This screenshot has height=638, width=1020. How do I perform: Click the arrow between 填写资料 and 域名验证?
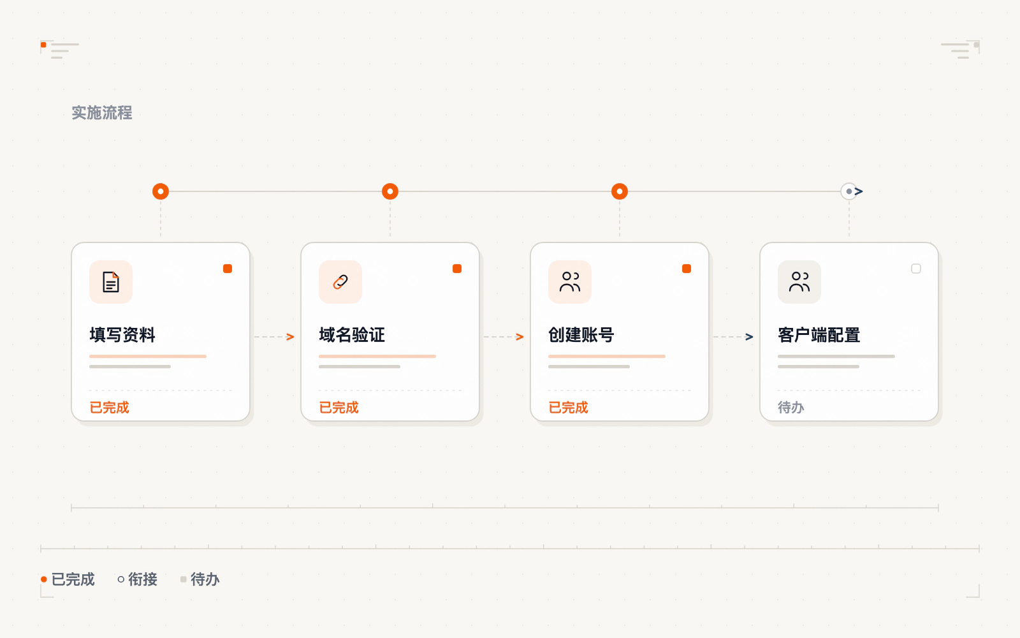click(x=275, y=337)
